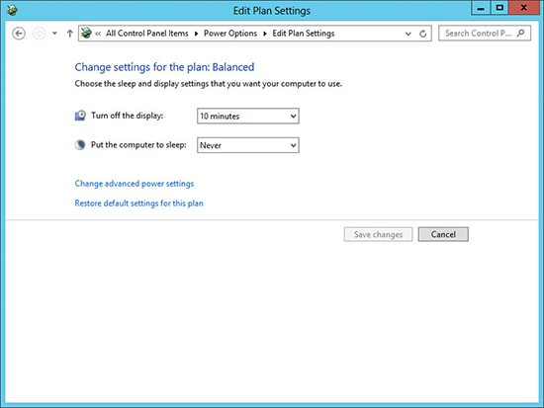
Task: Click Restore default settings for this plan
Action: click(x=139, y=204)
